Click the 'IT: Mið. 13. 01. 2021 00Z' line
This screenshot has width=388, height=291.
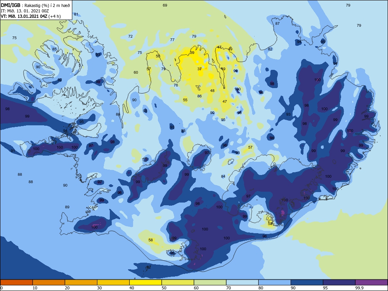25,11
